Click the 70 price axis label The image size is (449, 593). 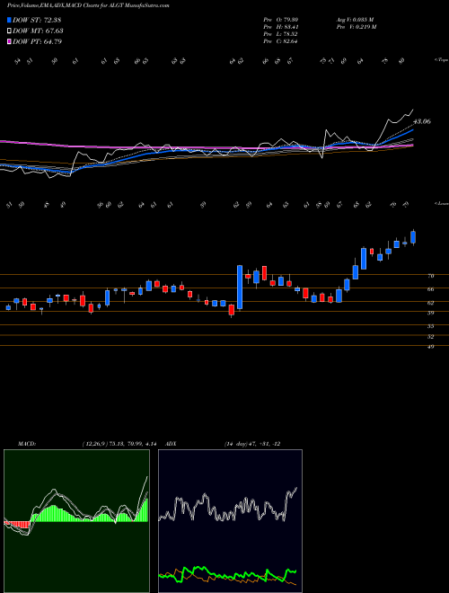430,276
